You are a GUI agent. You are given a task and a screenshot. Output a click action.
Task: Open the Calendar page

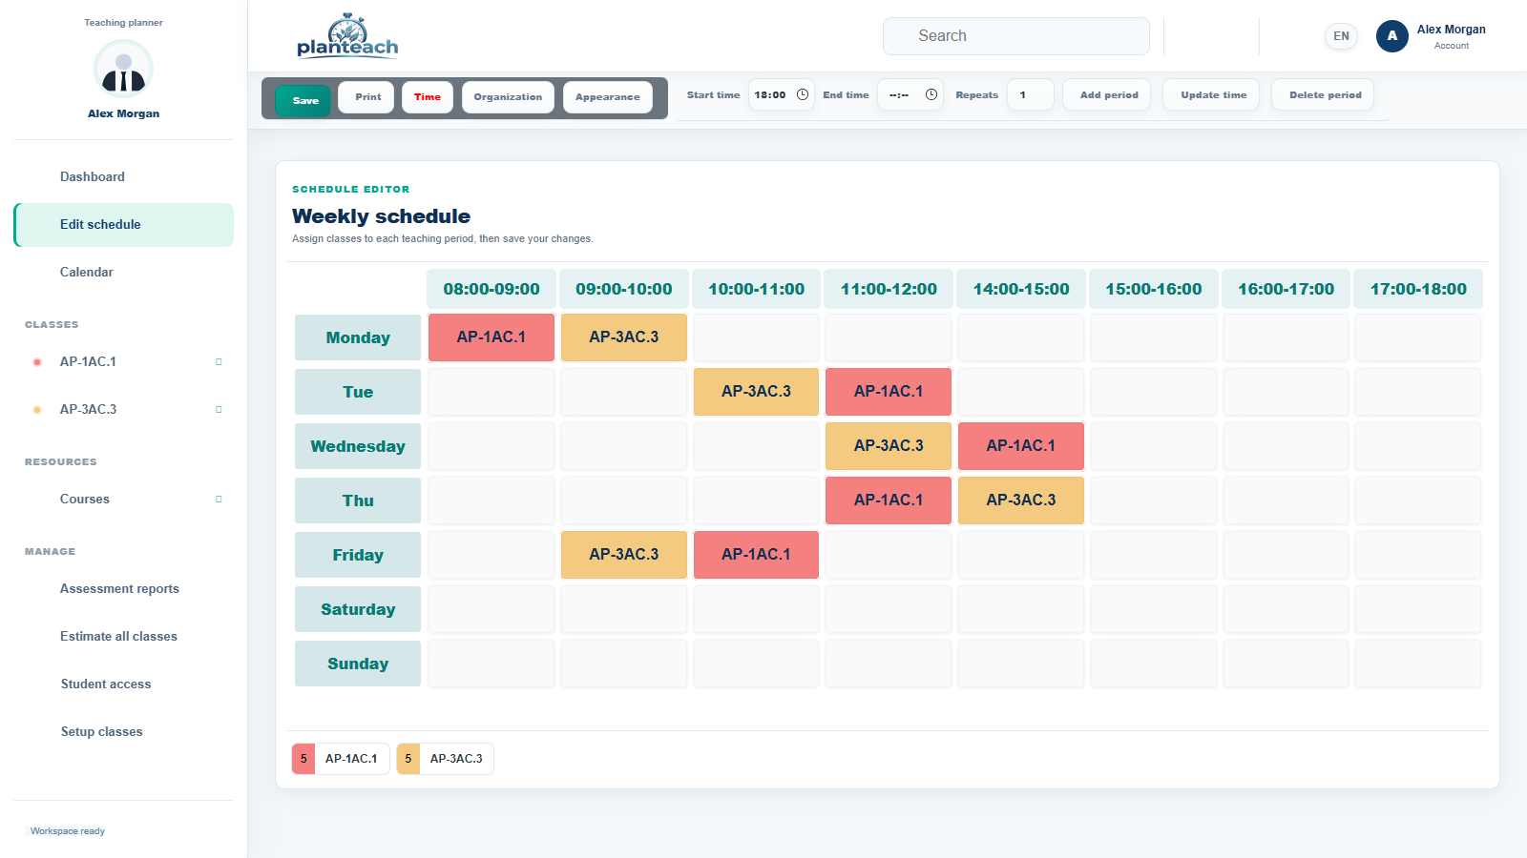(x=123, y=273)
